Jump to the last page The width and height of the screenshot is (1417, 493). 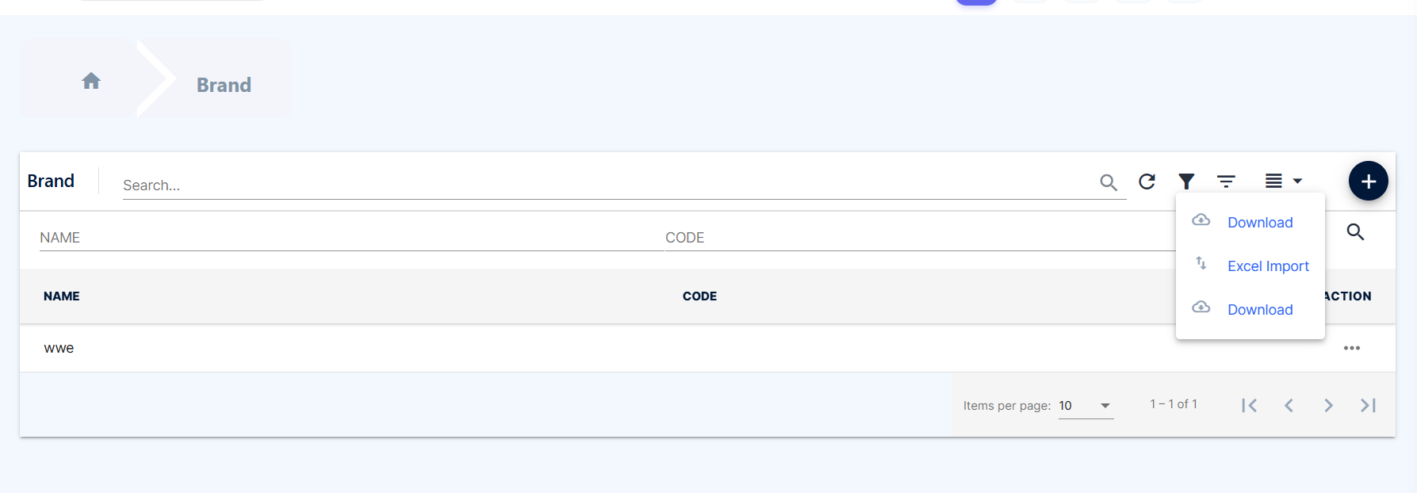1368,406
